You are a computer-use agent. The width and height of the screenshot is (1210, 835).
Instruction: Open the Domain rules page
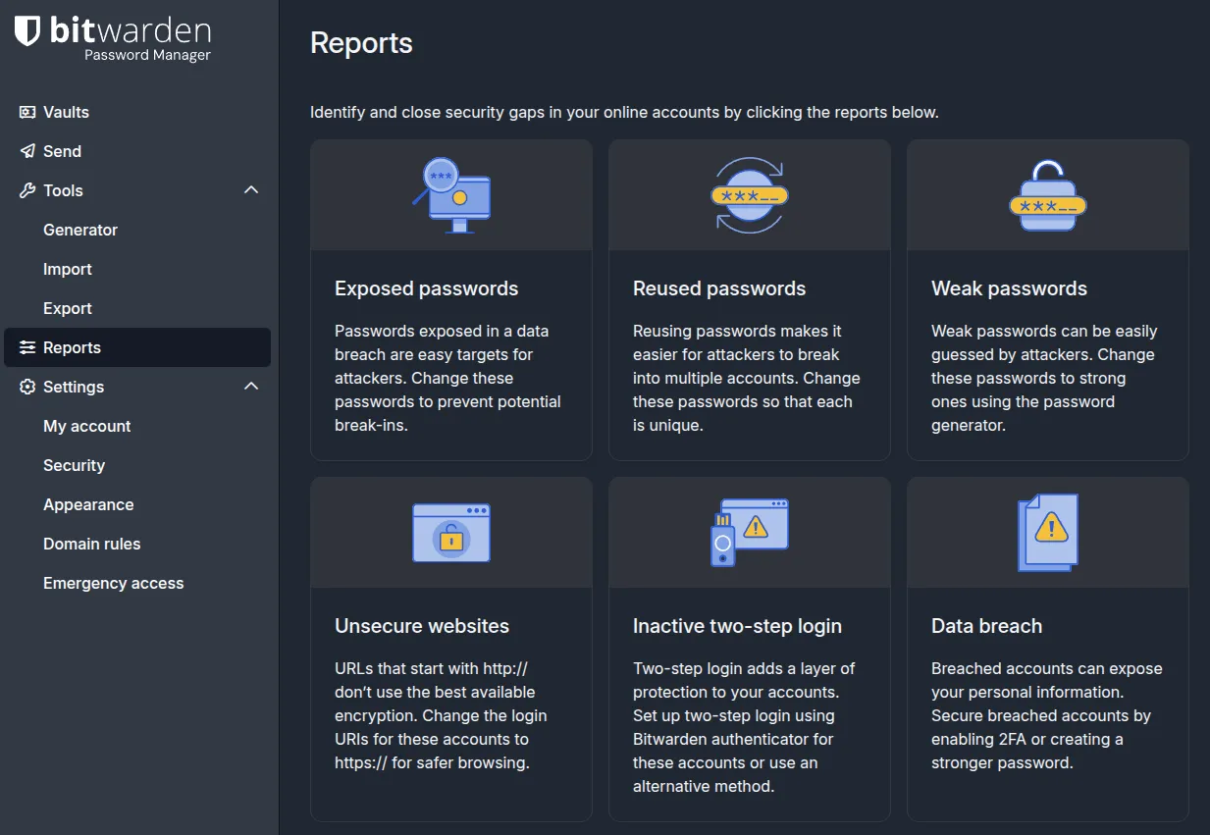[92, 544]
